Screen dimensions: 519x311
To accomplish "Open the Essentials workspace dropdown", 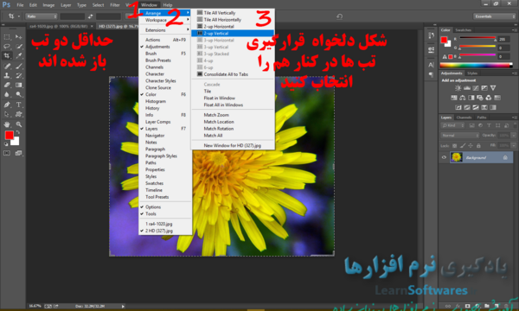I will point(494,16).
